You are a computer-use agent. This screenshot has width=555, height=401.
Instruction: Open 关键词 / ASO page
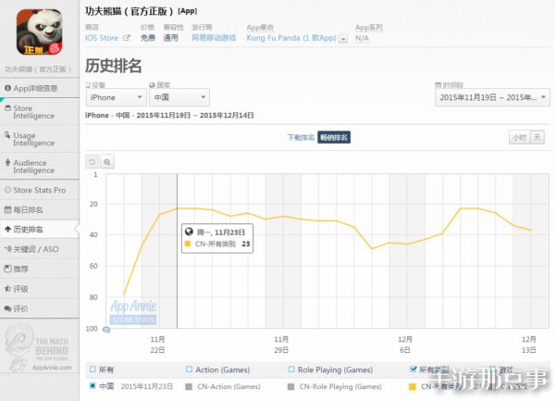[39, 249]
